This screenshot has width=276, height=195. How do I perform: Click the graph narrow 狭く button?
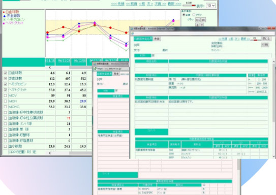(203, 20)
